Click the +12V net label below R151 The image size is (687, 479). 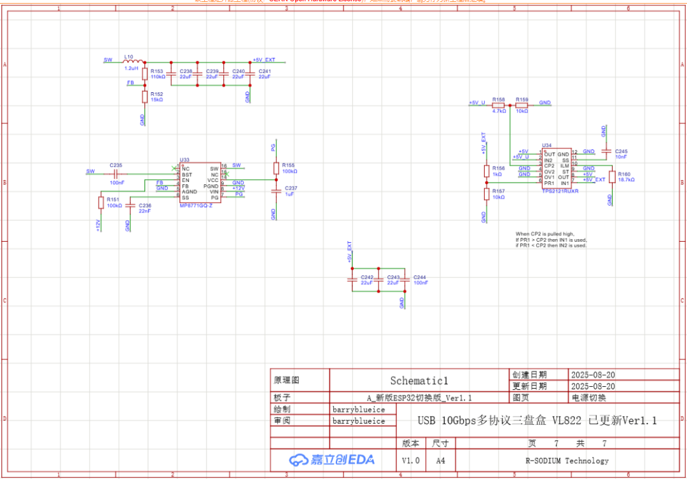click(x=99, y=225)
